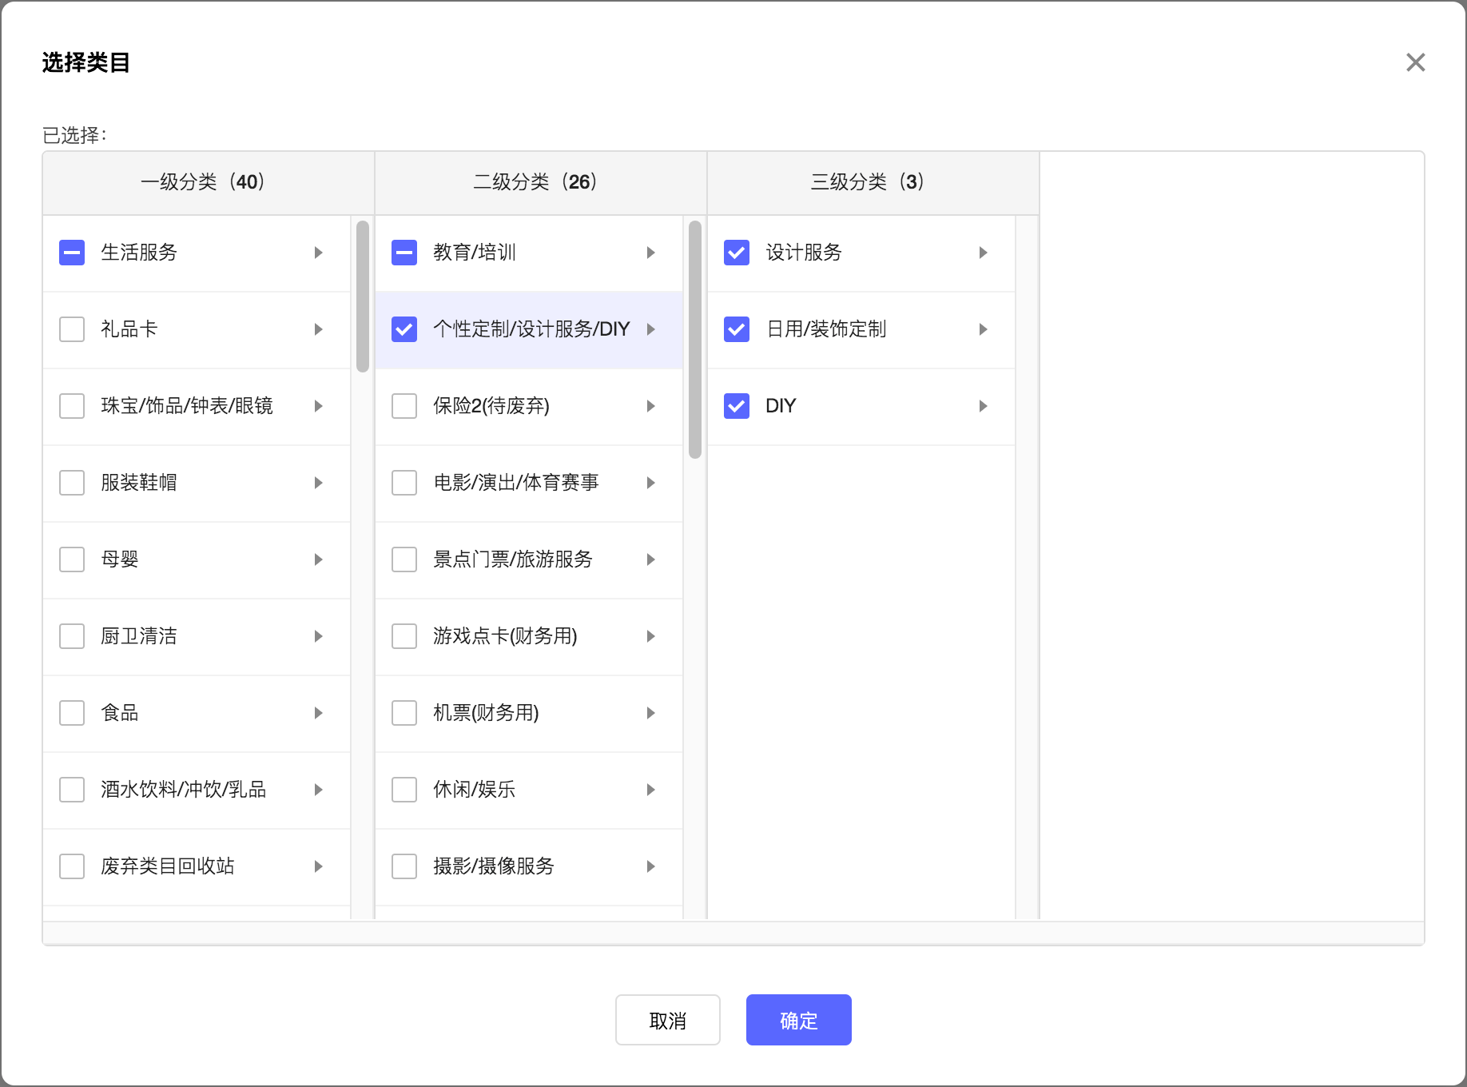Check the 食品 checkbox
1467x1087 pixels.
[x=72, y=713]
